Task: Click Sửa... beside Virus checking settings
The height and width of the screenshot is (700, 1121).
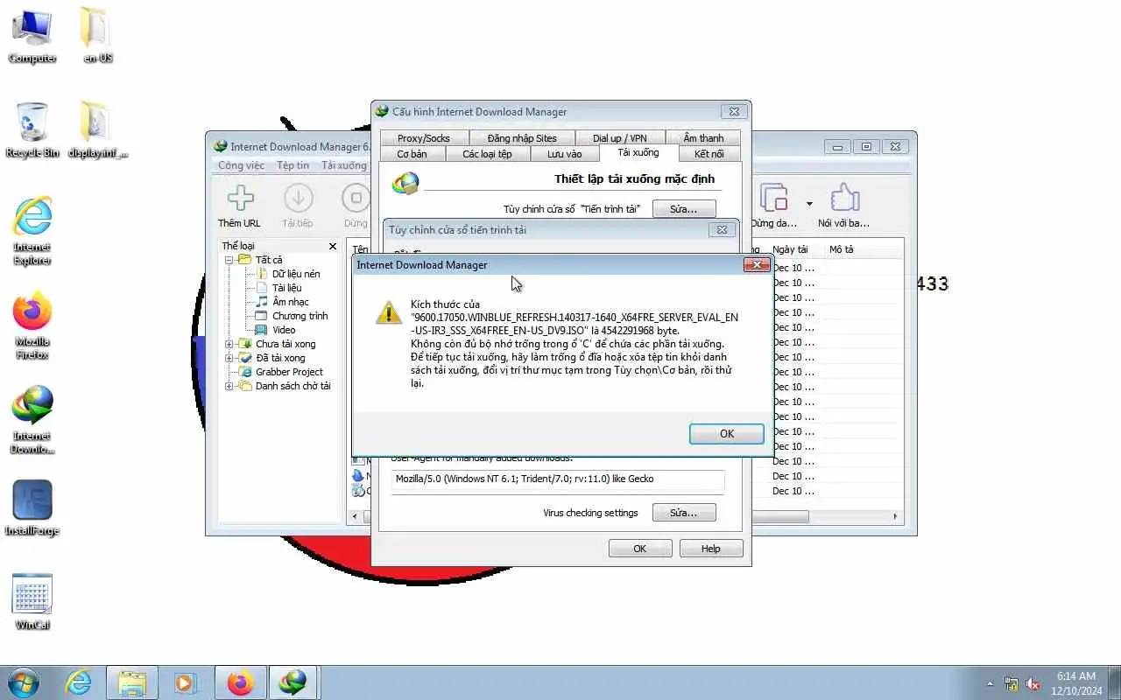Action: pos(684,513)
